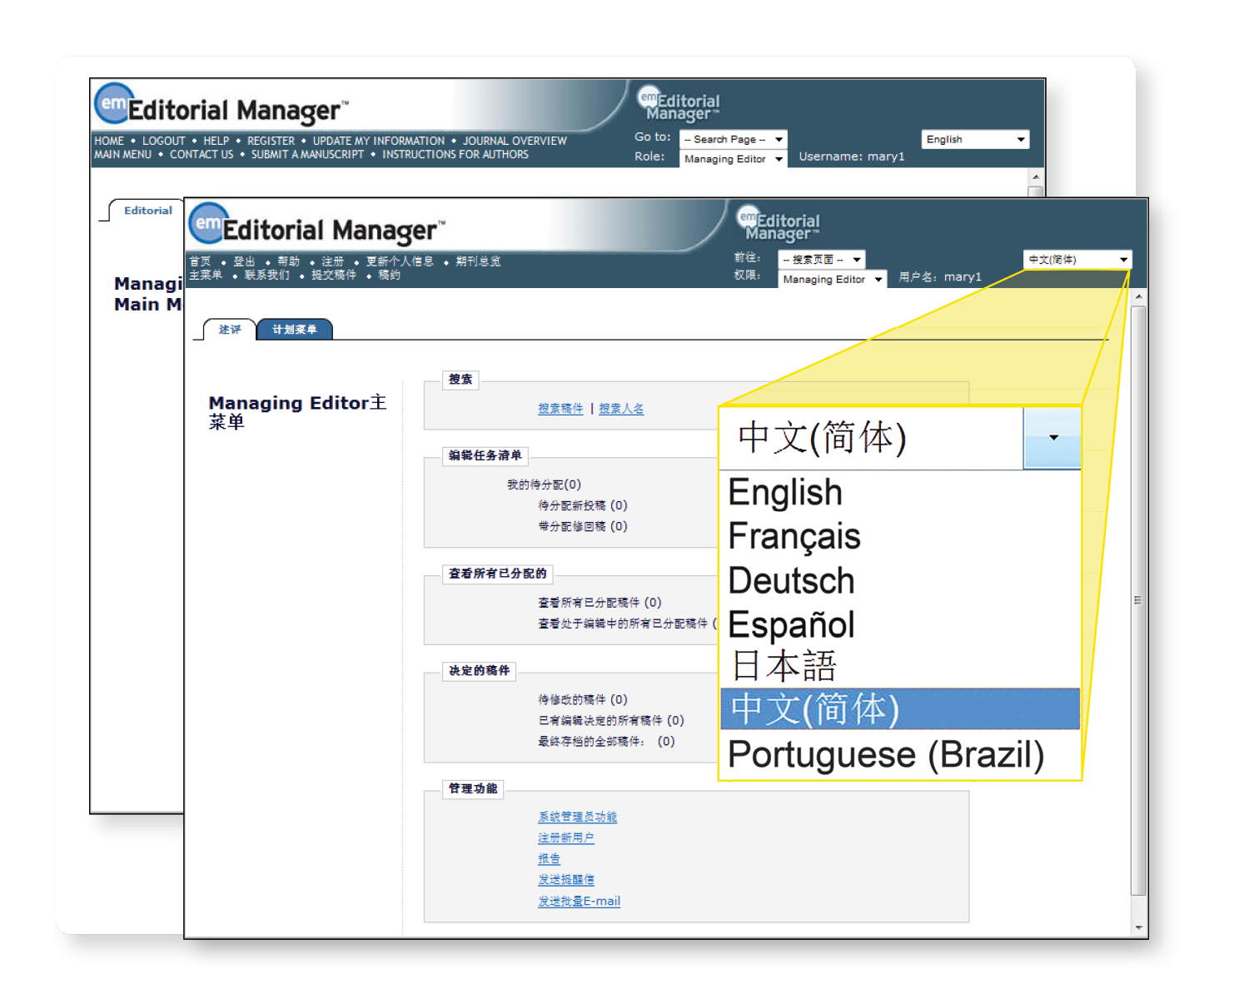
Task: Switch to the 计划菜单 tab
Action: (295, 330)
